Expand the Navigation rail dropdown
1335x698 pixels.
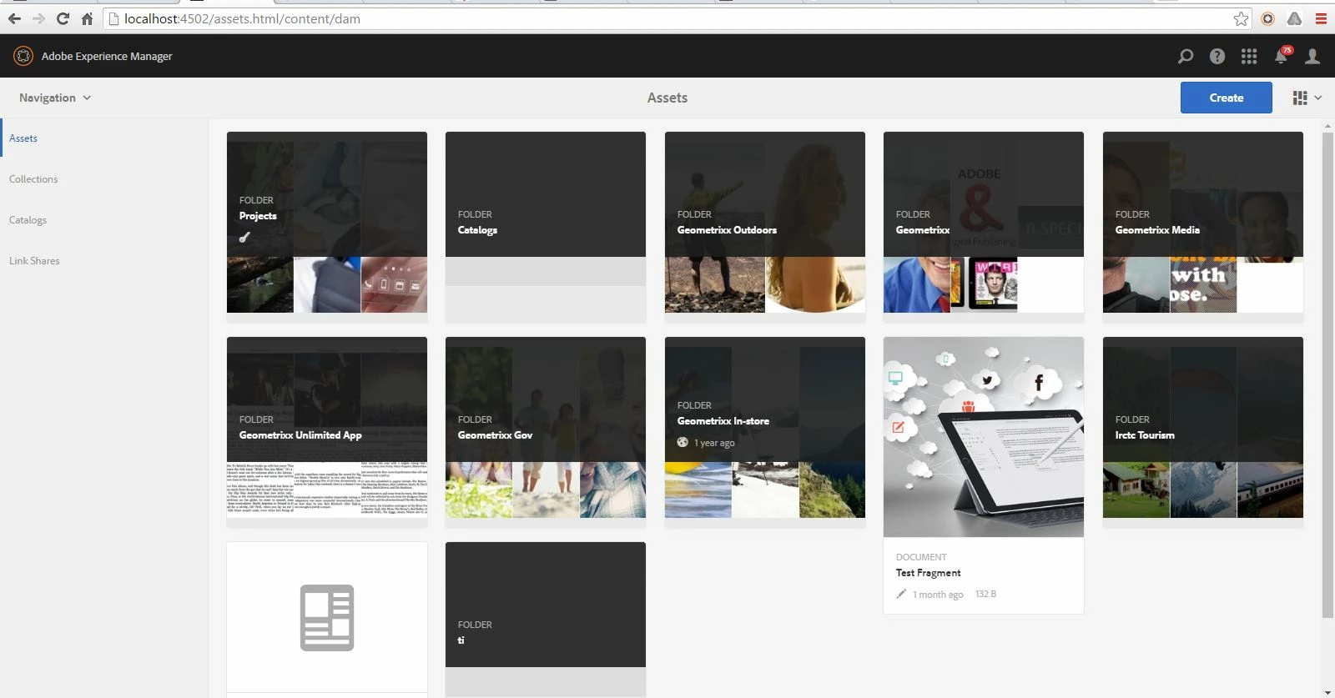pos(55,98)
